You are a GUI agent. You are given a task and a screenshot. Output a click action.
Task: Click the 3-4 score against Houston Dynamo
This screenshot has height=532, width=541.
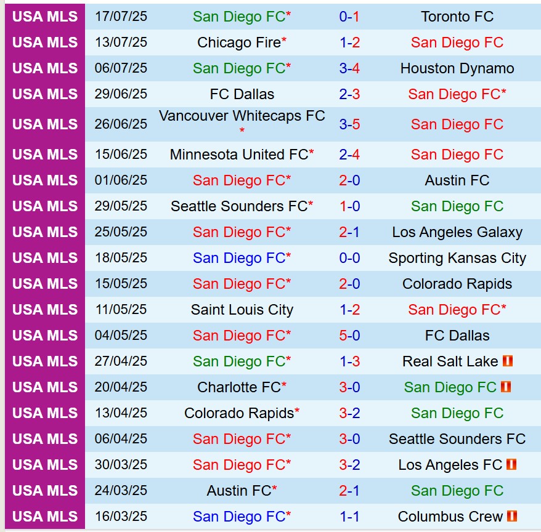tap(349, 68)
